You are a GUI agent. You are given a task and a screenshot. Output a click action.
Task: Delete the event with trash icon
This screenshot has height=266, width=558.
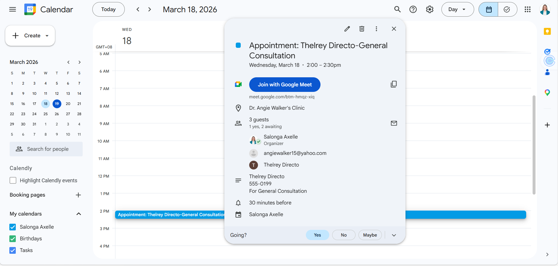[x=362, y=29]
